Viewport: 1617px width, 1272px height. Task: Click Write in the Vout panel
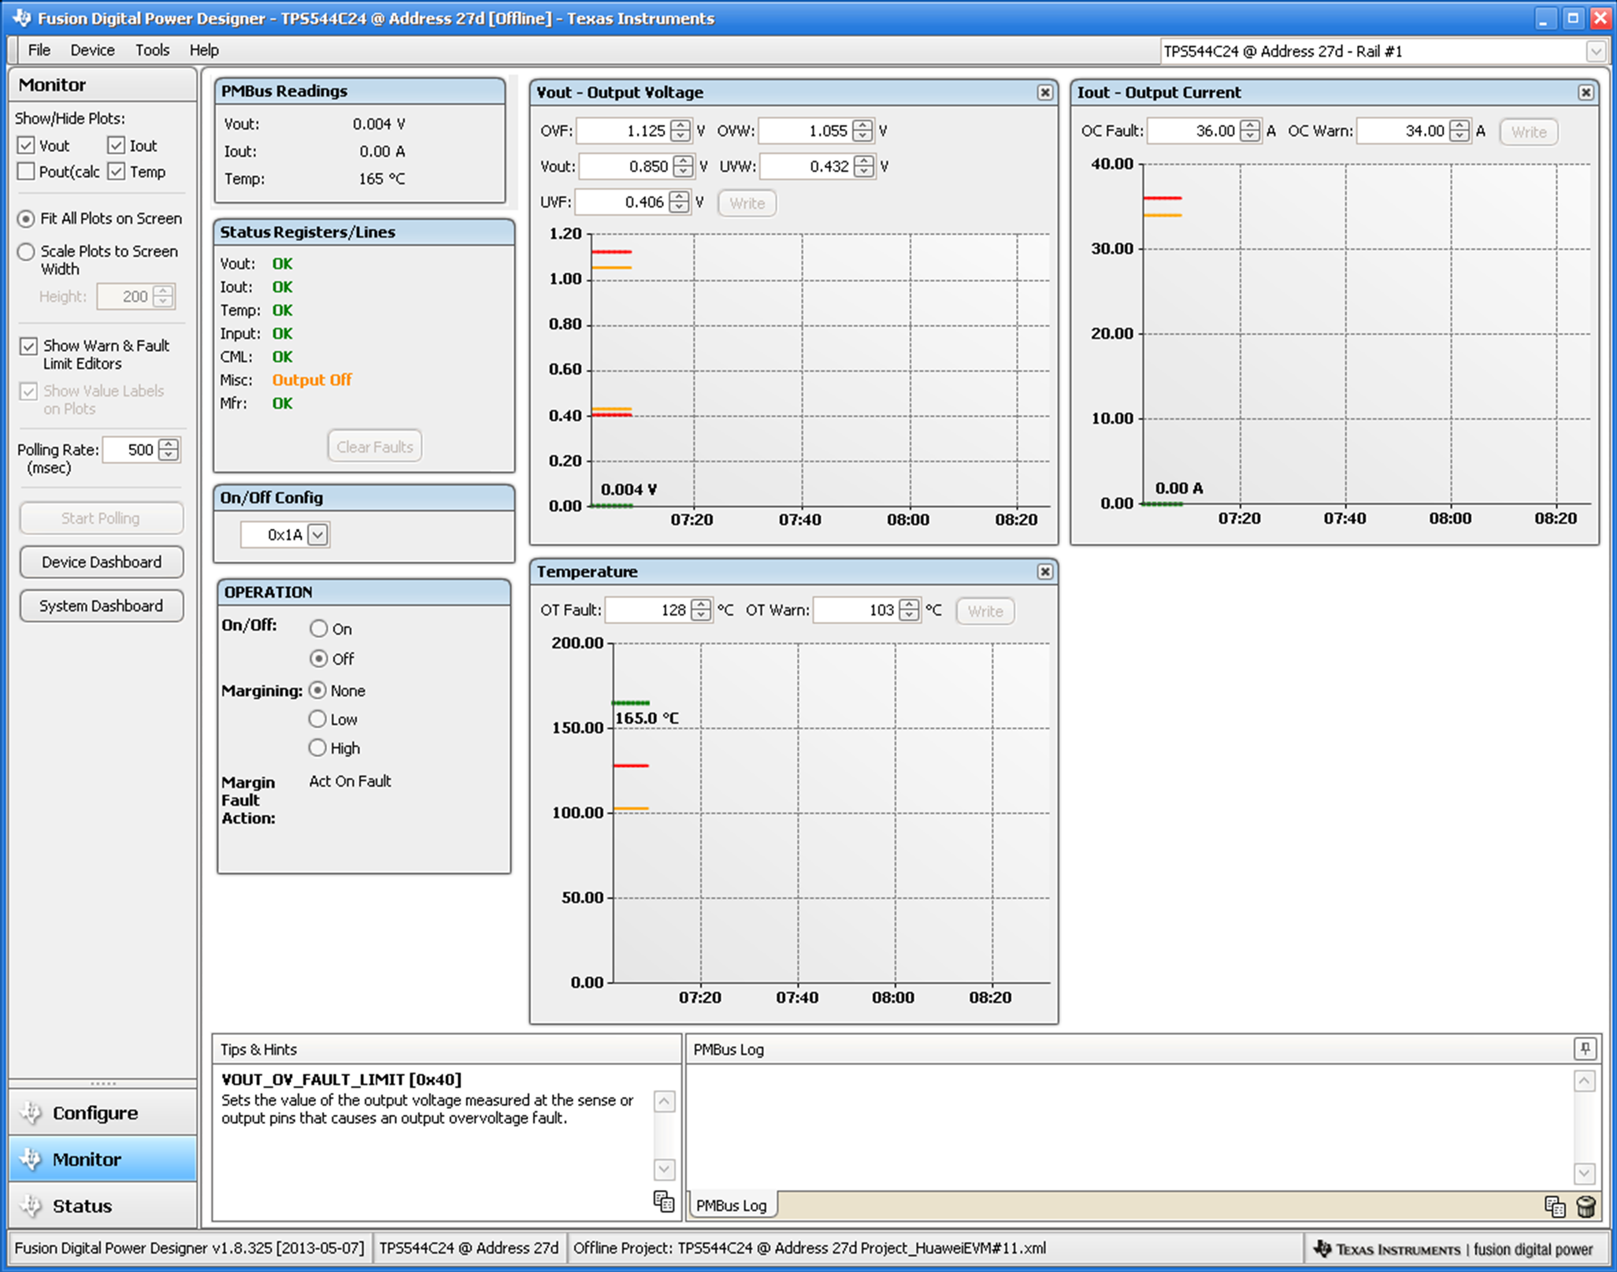click(747, 203)
